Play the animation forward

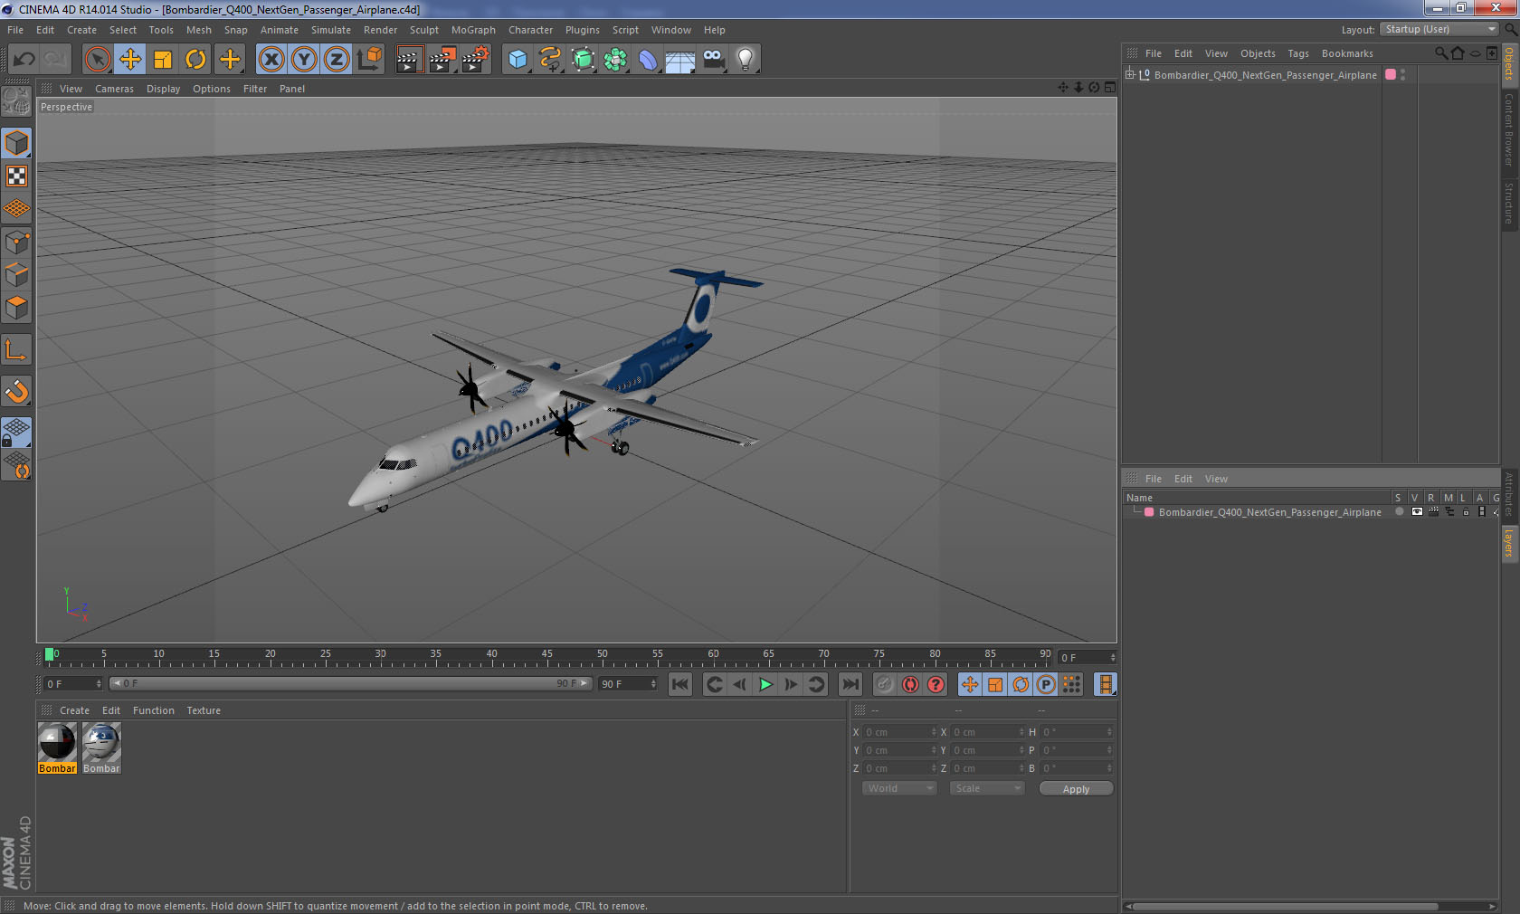pos(765,684)
